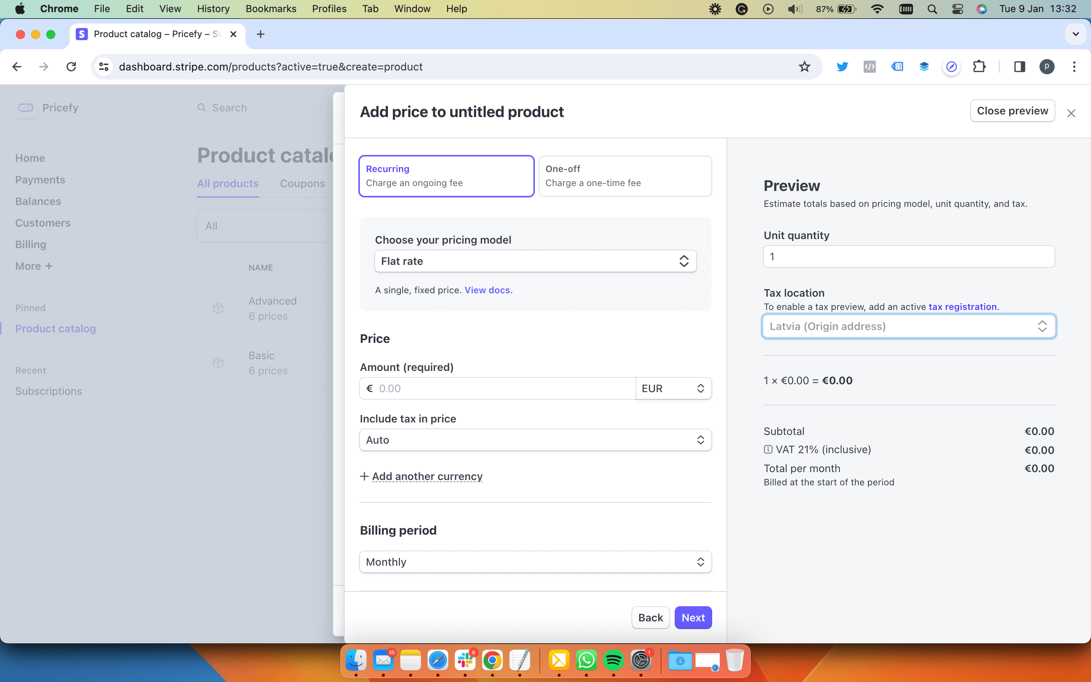The width and height of the screenshot is (1091, 682).
Task: Select the Recurring pricing option
Action: 446,176
